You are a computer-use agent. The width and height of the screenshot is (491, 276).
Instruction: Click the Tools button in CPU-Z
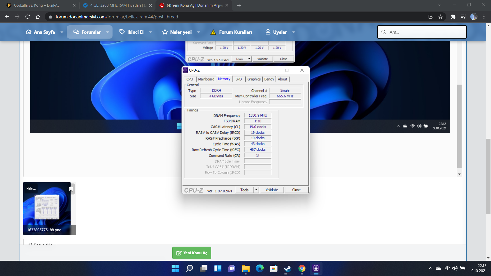pos(244,190)
